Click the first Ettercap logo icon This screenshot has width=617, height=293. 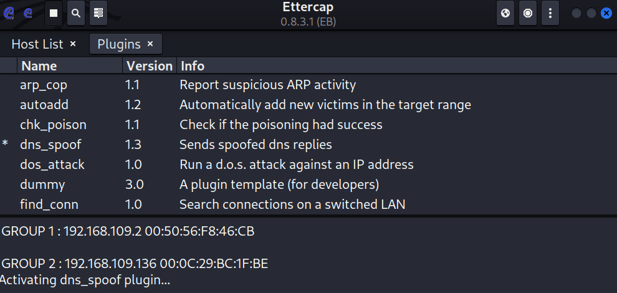click(x=10, y=12)
